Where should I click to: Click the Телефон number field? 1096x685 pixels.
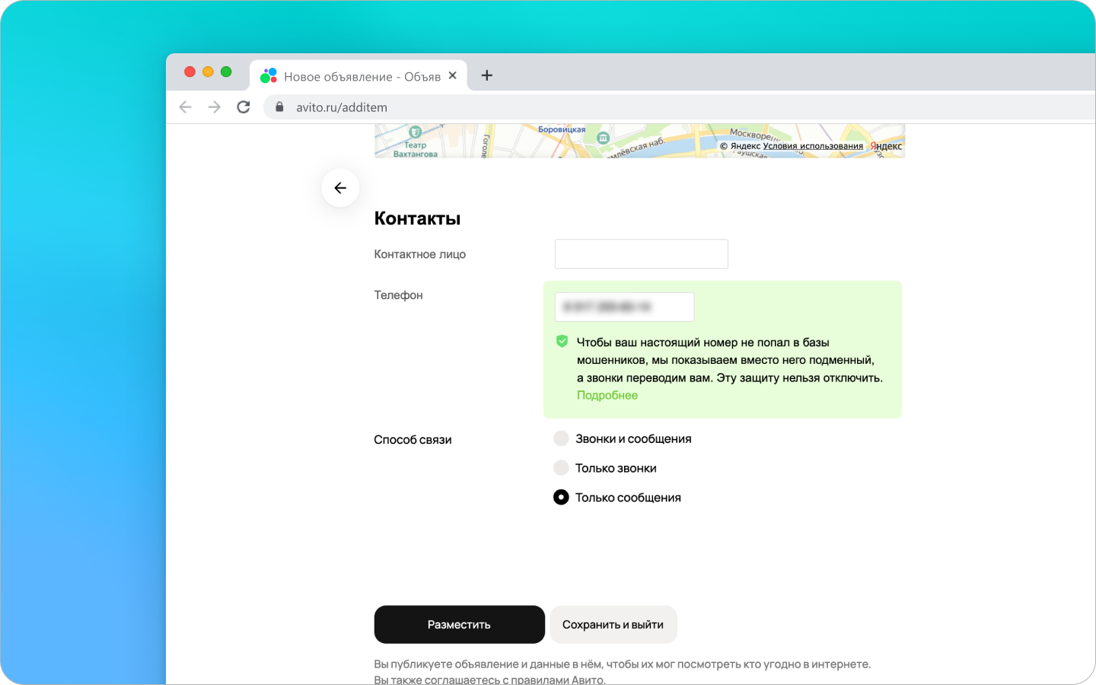(x=624, y=307)
